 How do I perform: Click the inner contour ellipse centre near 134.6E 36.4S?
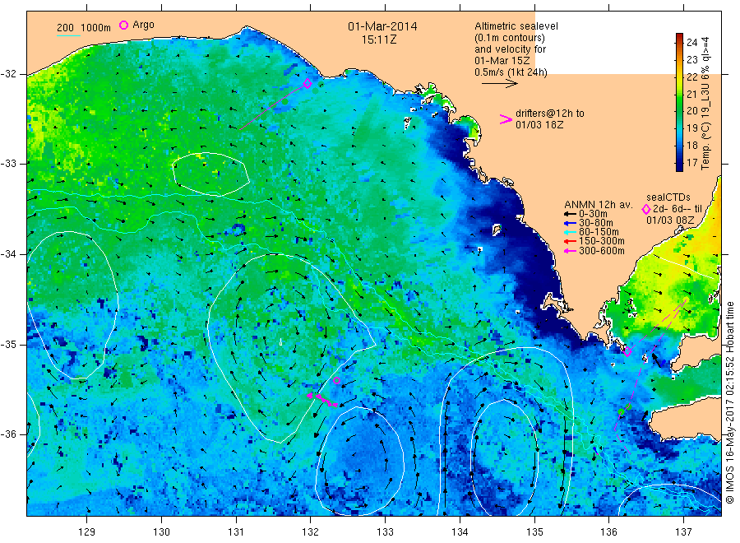click(506, 457)
